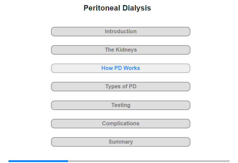Screen dimensions: 238x163
Task: Select the How PD Works item
Action: click(x=120, y=68)
